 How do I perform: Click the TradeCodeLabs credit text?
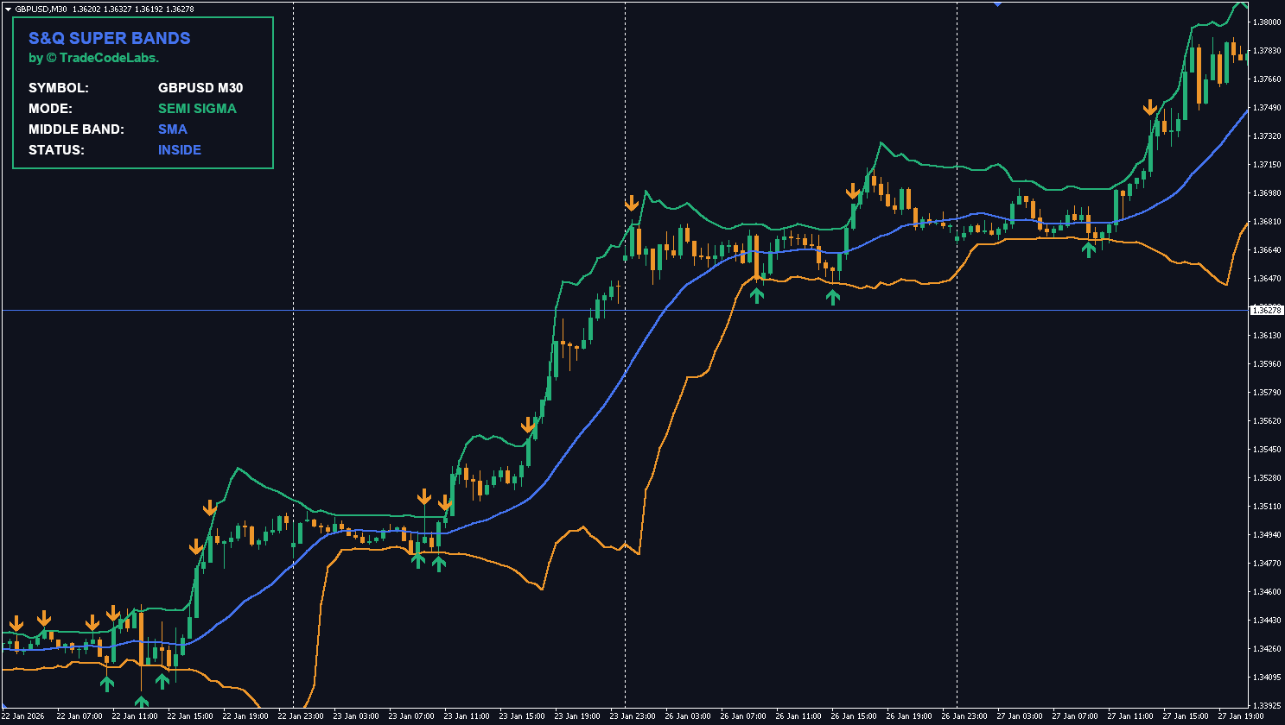[94, 58]
